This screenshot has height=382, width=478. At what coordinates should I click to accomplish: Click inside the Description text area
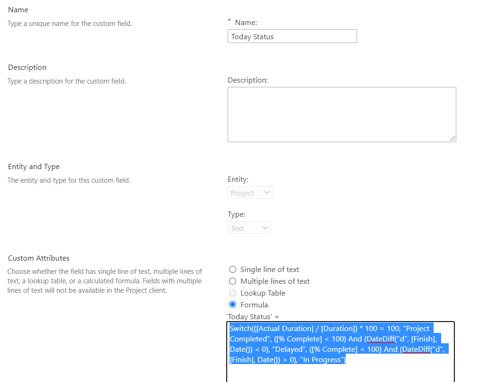click(x=342, y=114)
